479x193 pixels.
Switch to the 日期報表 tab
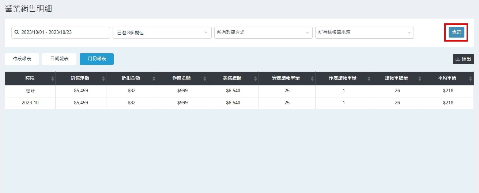(59, 59)
